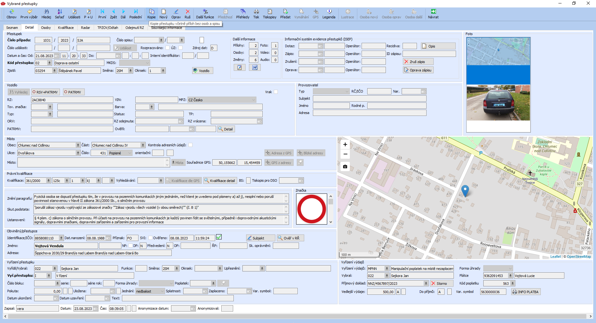
Task: Open the Ulice dropdown
Action: 78,153
